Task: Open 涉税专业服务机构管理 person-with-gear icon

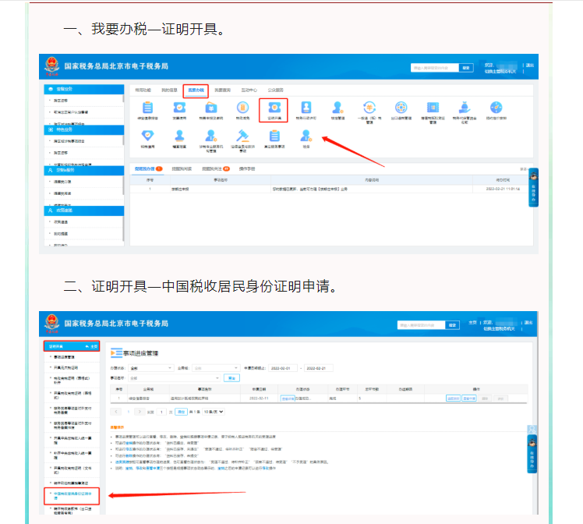Action: pos(210,136)
